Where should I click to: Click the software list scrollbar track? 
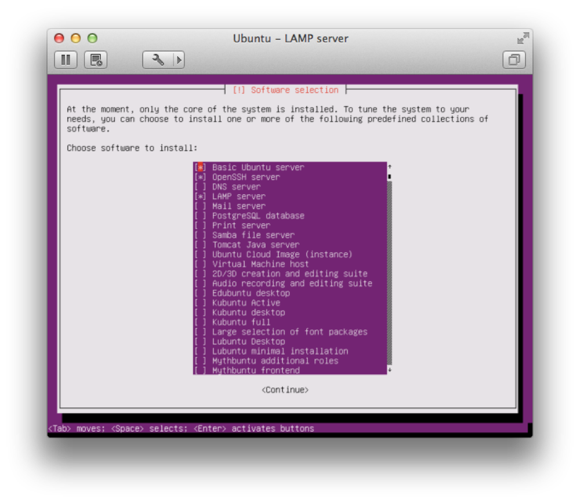pos(389,273)
